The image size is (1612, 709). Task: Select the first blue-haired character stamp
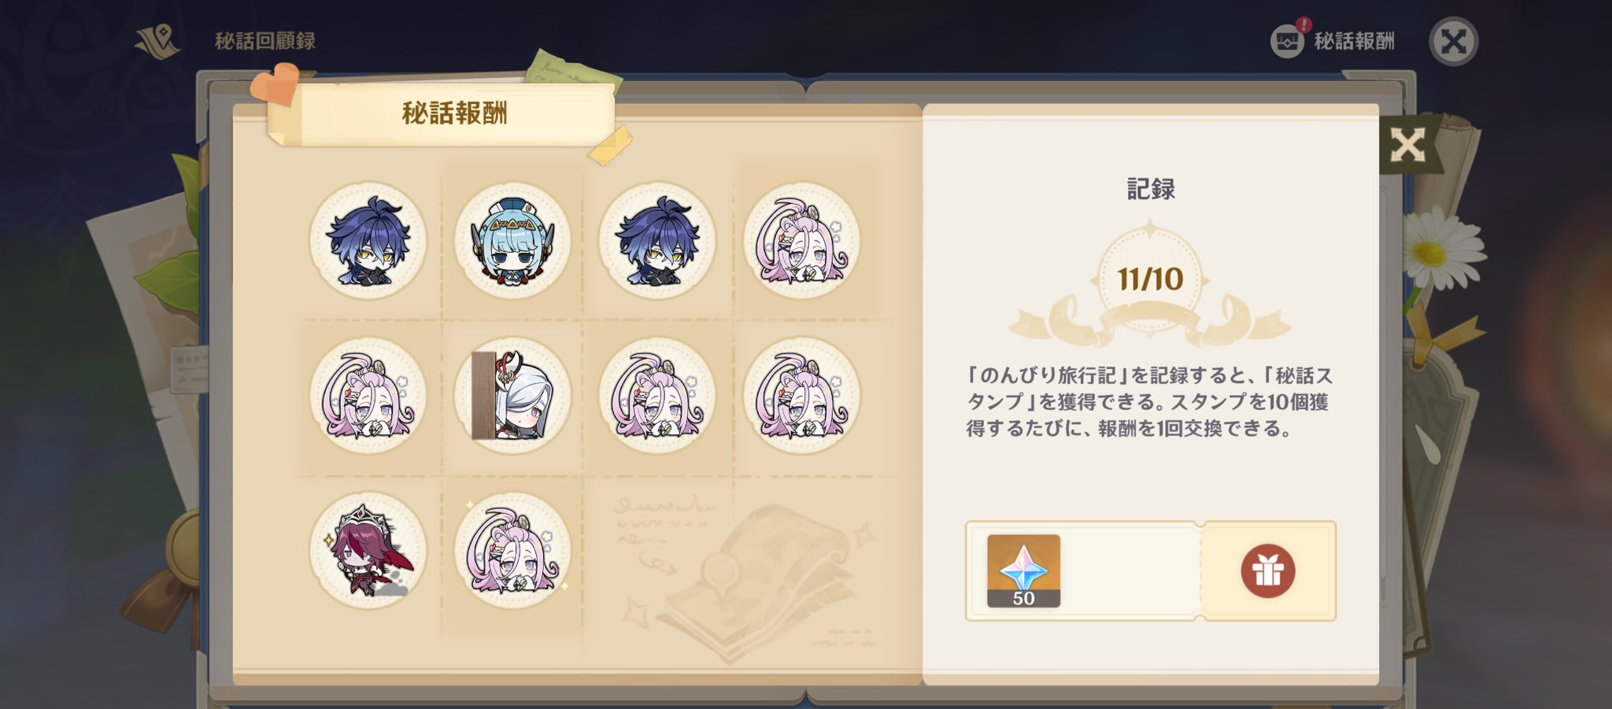pyautogui.click(x=368, y=241)
